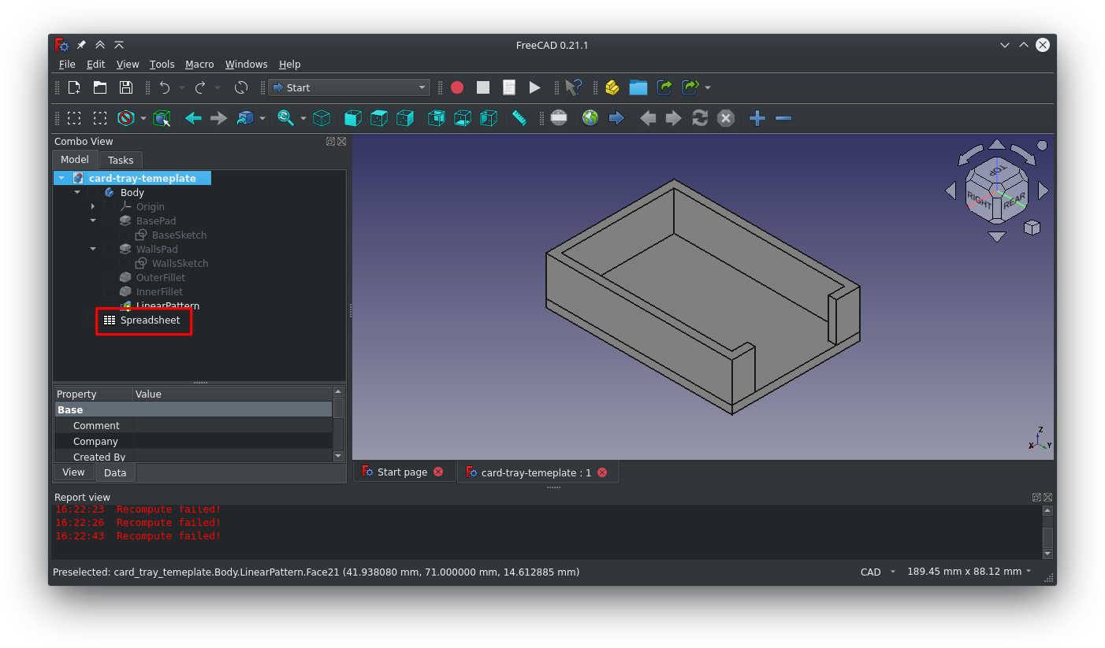This screenshot has width=1105, height=648.
Task: Select the Spreadsheet item in the tree
Action: pyautogui.click(x=150, y=320)
